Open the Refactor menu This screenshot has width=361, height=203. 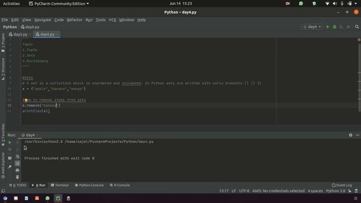74,20
